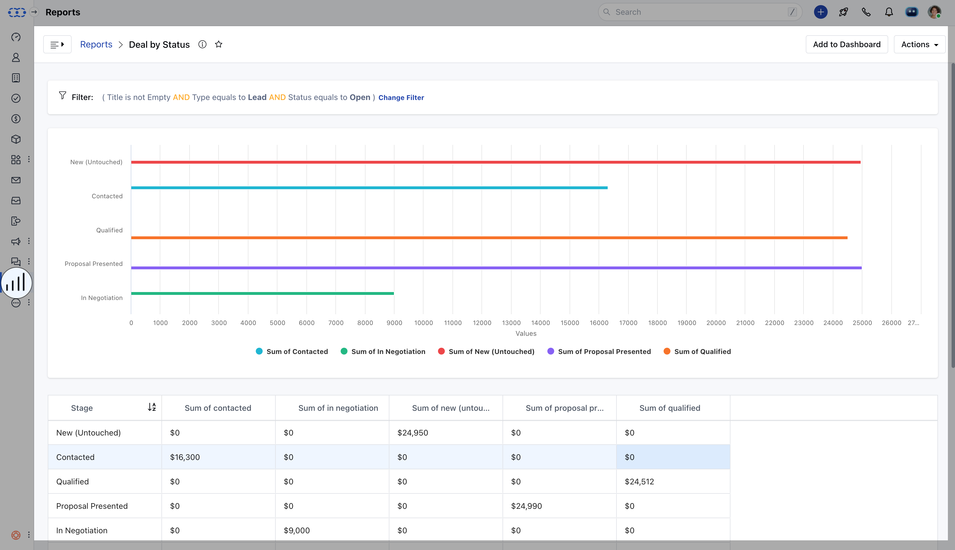Go to Reports breadcrumb link
This screenshot has width=955, height=550.
click(96, 44)
